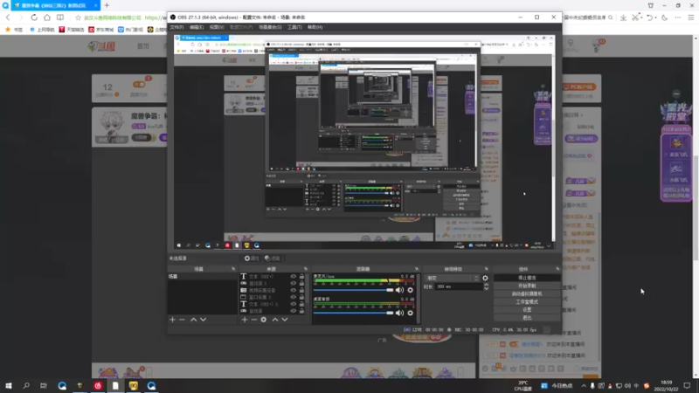The height and width of the screenshot is (393, 699).
Task: Open the OBS 编辑(E) menu
Action: pos(197,27)
